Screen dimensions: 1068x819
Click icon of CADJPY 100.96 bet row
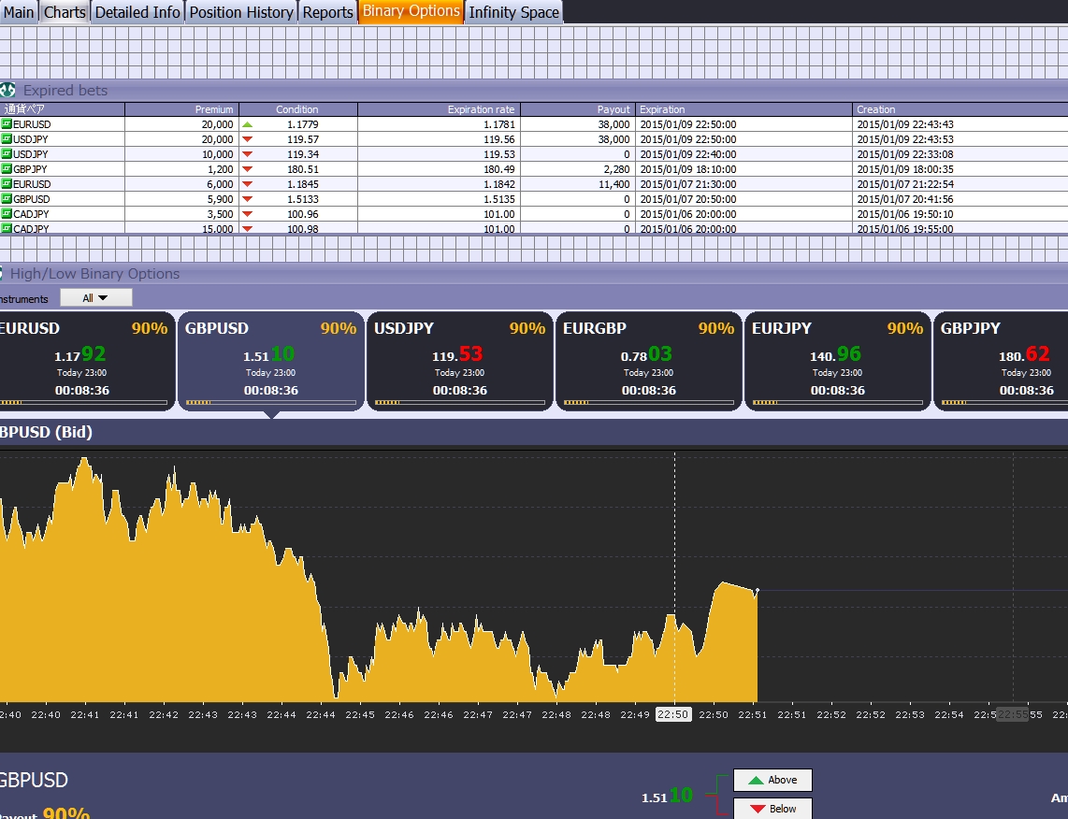tap(7, 214)
